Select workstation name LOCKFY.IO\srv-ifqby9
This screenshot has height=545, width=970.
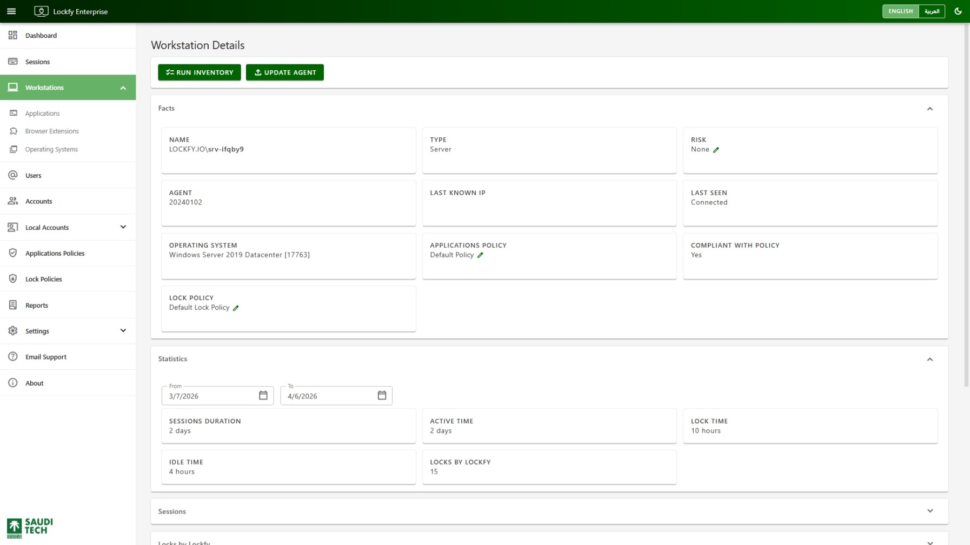click(x=207, y=149)
